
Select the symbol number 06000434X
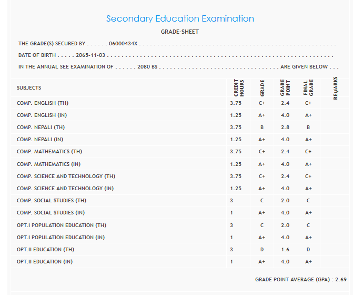(x=123, y=44)
